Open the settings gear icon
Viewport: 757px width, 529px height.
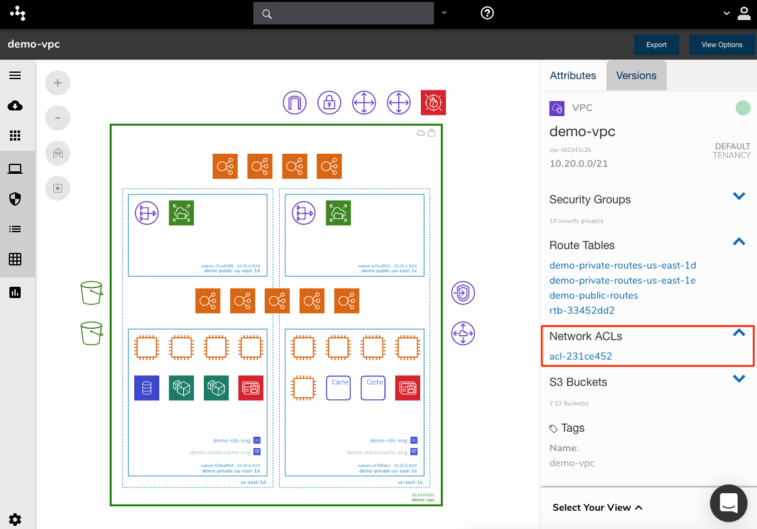point(15,520)
